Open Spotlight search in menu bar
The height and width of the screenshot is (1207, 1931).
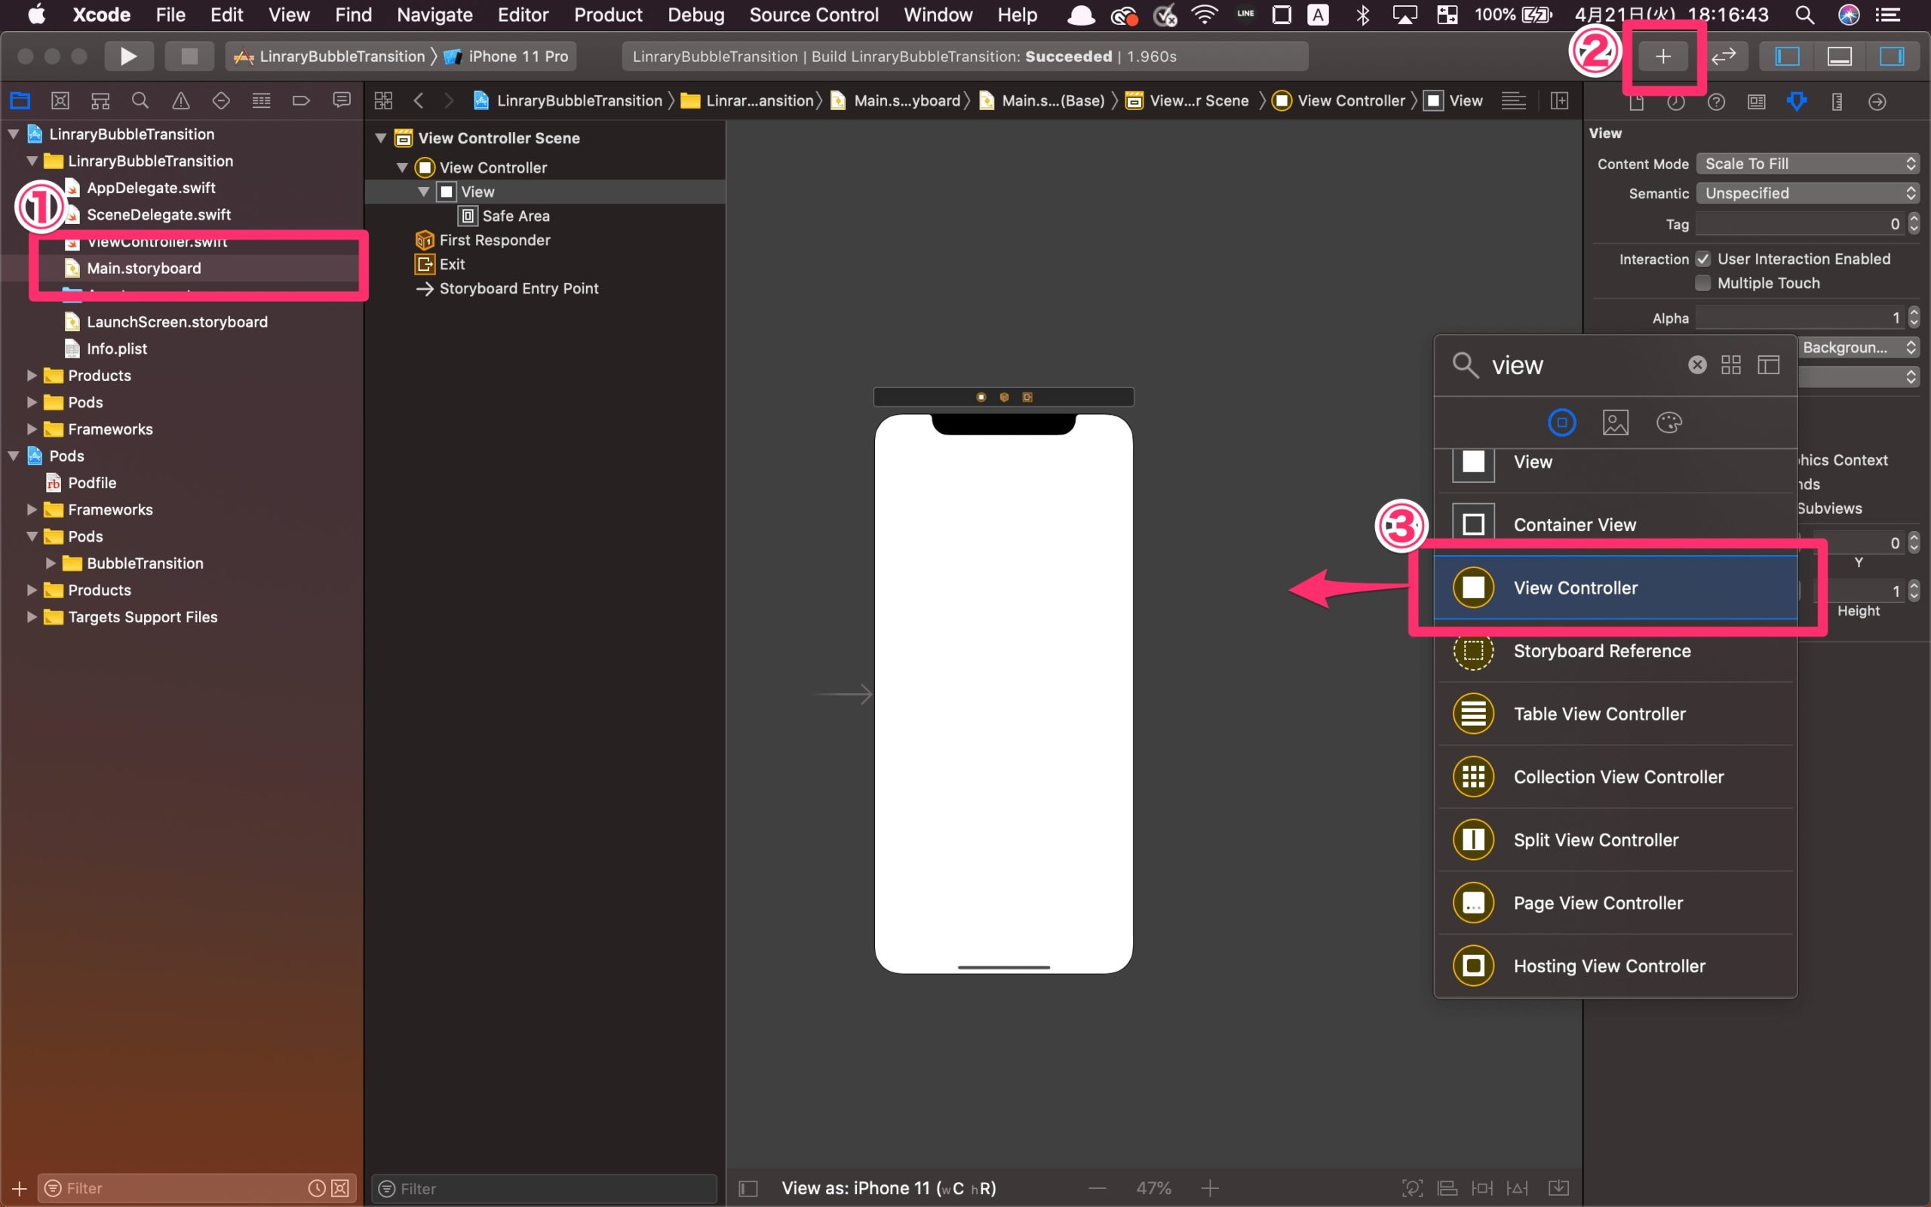tap(1804, 14)
